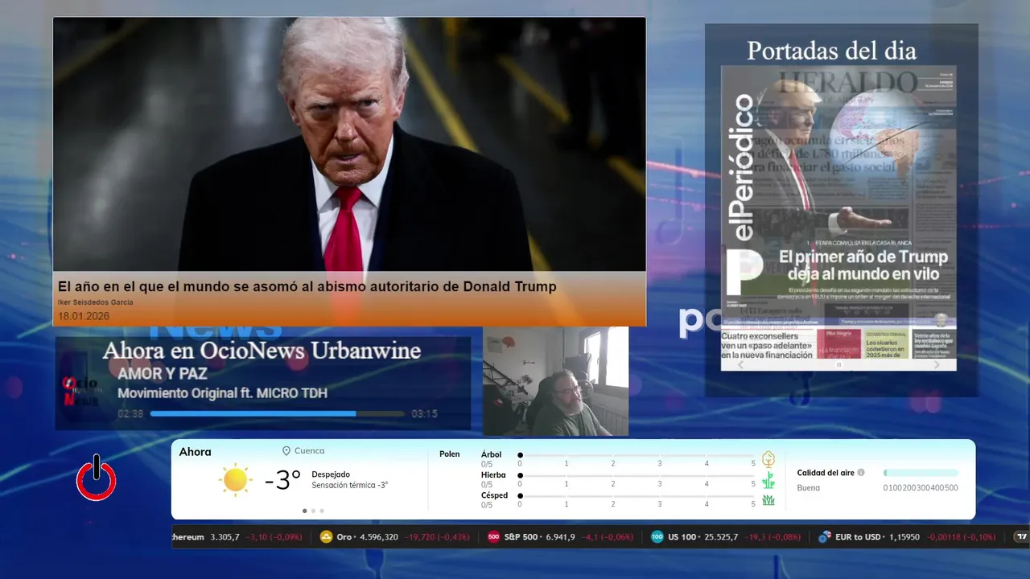Click the Árbol pollen label

click(x=491, y=454)
